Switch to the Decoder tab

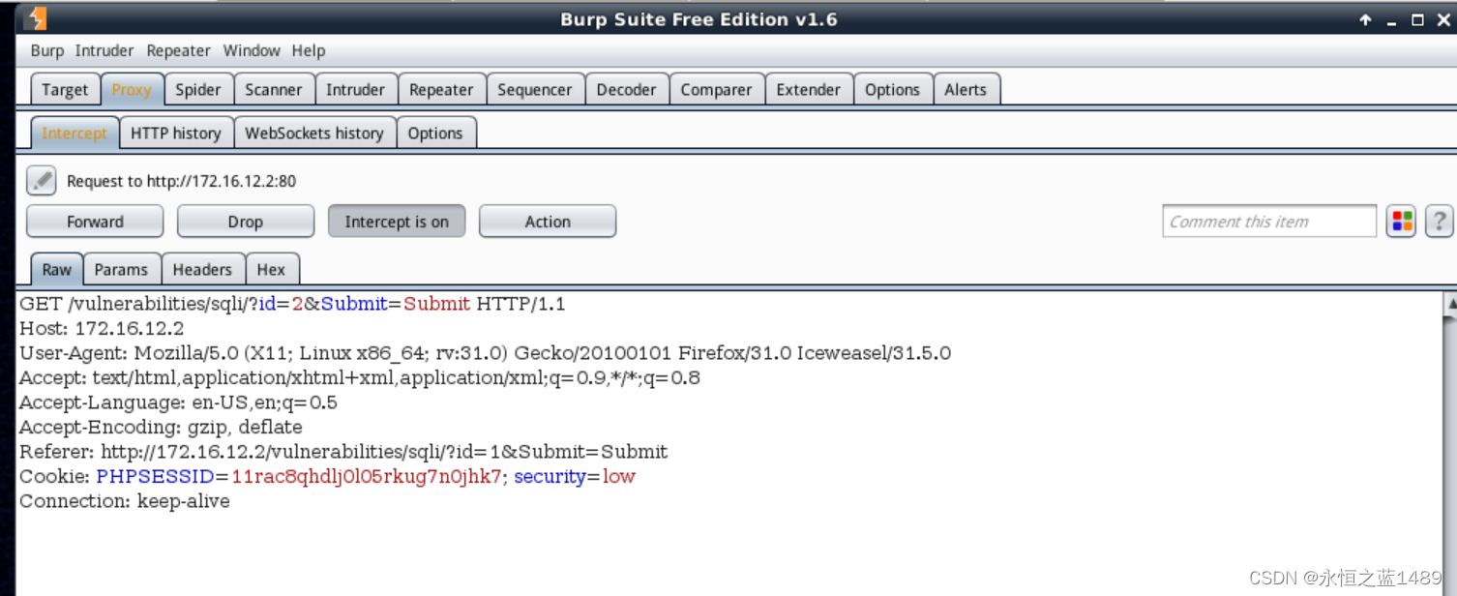tap(626, 90)
